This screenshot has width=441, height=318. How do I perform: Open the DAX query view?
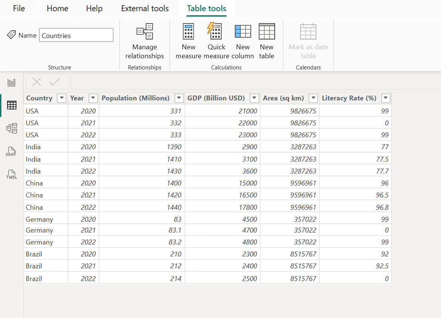coord(11,151)
